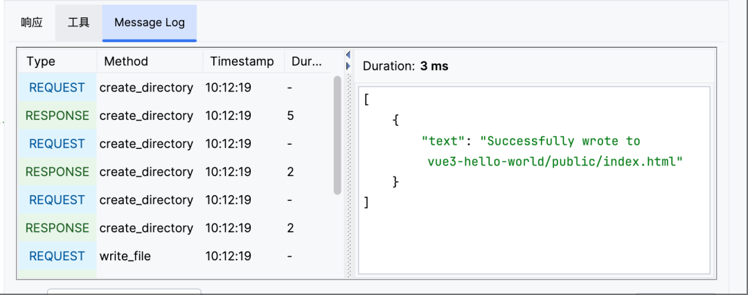This screenshot has width=748, height=295.
Task: Sort by Timestamp column header
Action: pyautogui.click(x=244, y=61)
